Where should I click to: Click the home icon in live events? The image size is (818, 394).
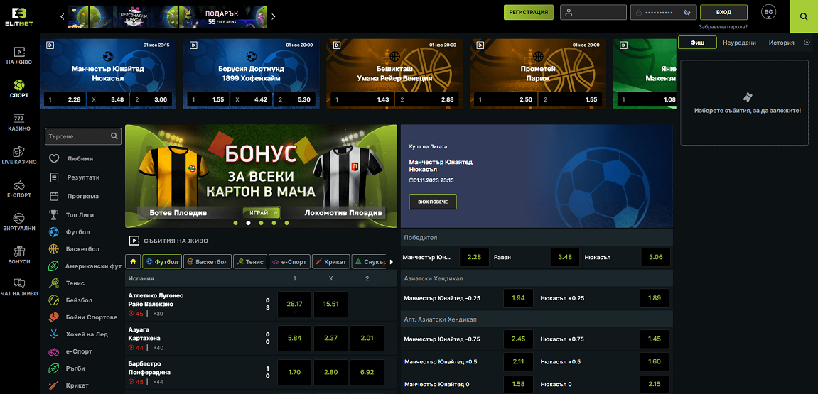[132, 262]
